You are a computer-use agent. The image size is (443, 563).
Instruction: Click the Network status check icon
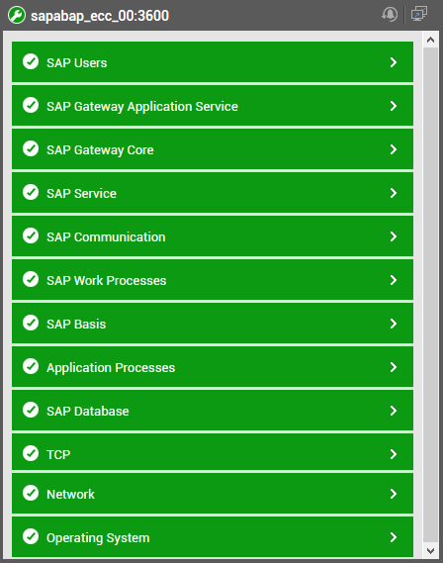click(31, 493)
